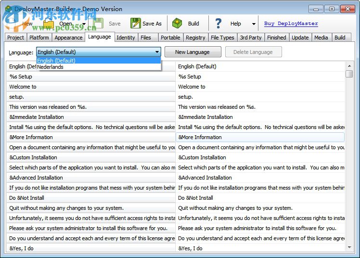
Task: Open the Finished tab
Action: (x=277, y=38)
